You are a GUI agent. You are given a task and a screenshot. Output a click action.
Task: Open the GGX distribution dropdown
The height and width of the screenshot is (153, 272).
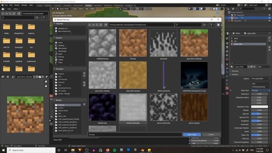pyautogui.click(x=261, y=84)
